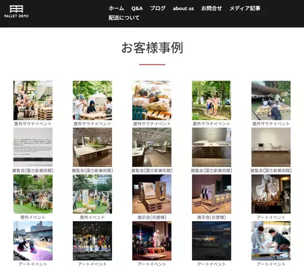
Task: Open the crowded outdoor event lawn photo
Action: (x=33, y=194)
